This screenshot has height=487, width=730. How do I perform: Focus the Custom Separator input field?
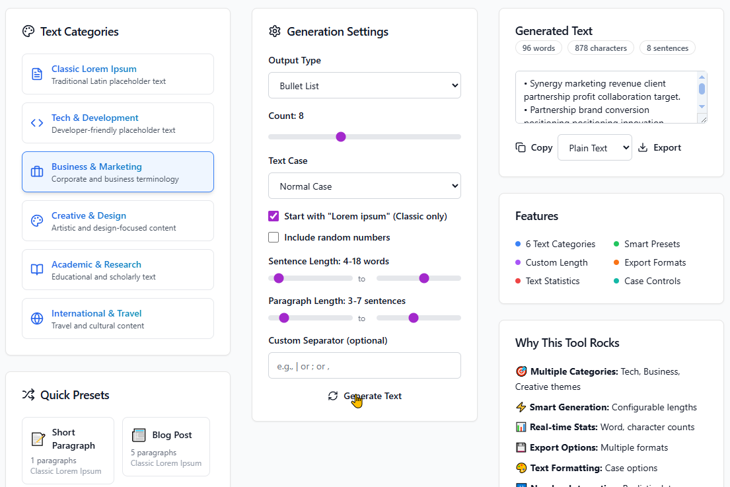[x=365, y=365]
